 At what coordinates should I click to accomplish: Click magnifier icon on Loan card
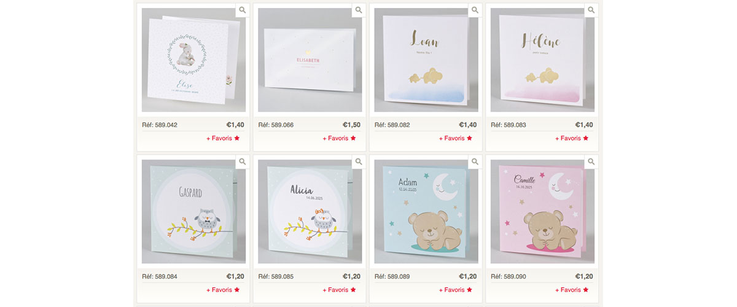pos(475,10)
